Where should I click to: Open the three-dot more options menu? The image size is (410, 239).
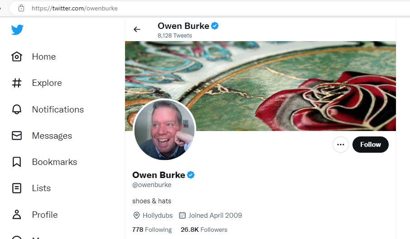340,145
